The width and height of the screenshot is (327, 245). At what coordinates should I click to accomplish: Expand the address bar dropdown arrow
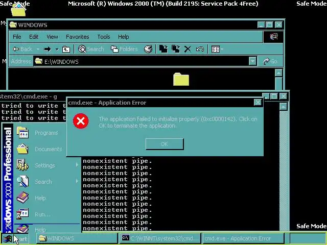252,61
